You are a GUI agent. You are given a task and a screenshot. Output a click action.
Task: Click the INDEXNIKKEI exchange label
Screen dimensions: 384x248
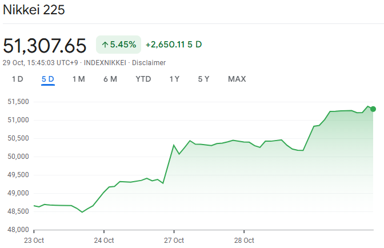[x=105, y=62]
